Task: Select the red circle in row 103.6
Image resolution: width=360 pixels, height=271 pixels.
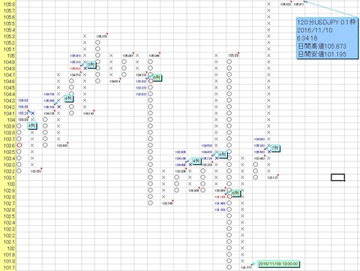Action: click(19, 145)
